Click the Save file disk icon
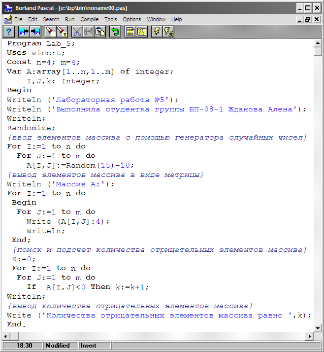The width and height of the screenshot is (324, 352). pos(35,32)
